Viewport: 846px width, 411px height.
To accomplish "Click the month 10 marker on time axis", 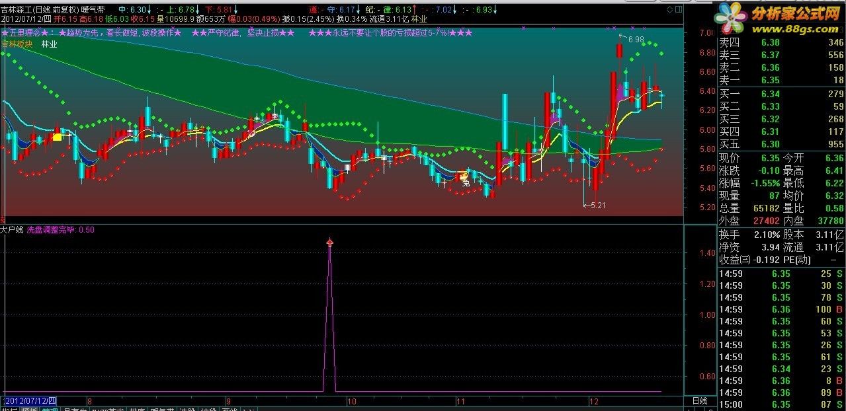I will 352,401.
